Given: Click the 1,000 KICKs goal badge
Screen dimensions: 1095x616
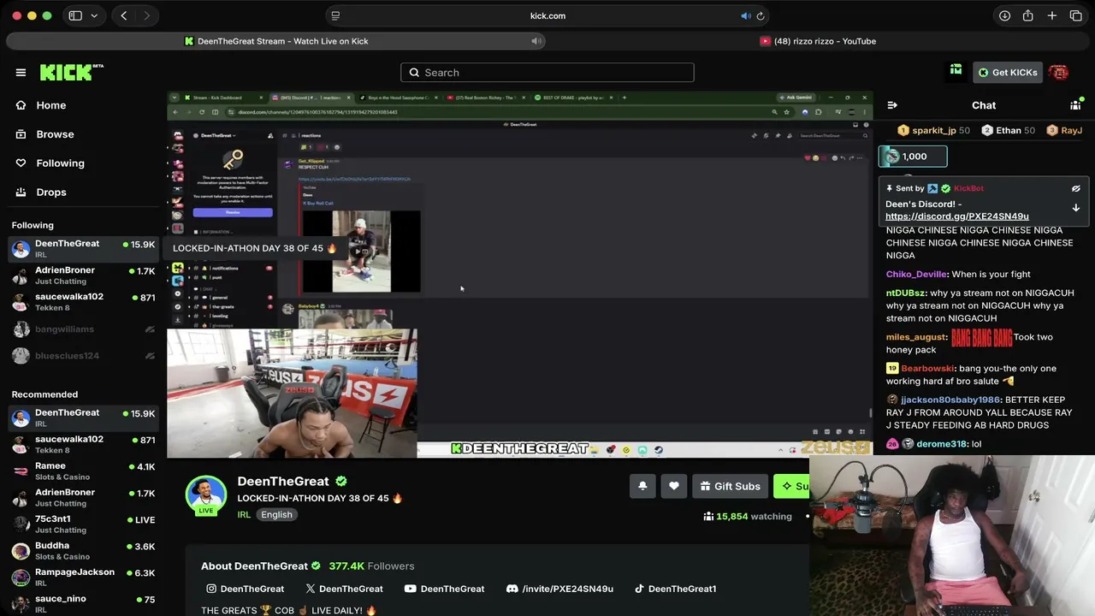Looking at the screenshot, I should pyautogui.click(x=913, y=157).
